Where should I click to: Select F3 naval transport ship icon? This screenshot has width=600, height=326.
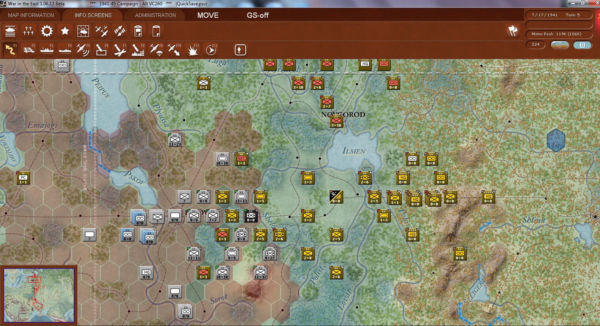(47, 50)
